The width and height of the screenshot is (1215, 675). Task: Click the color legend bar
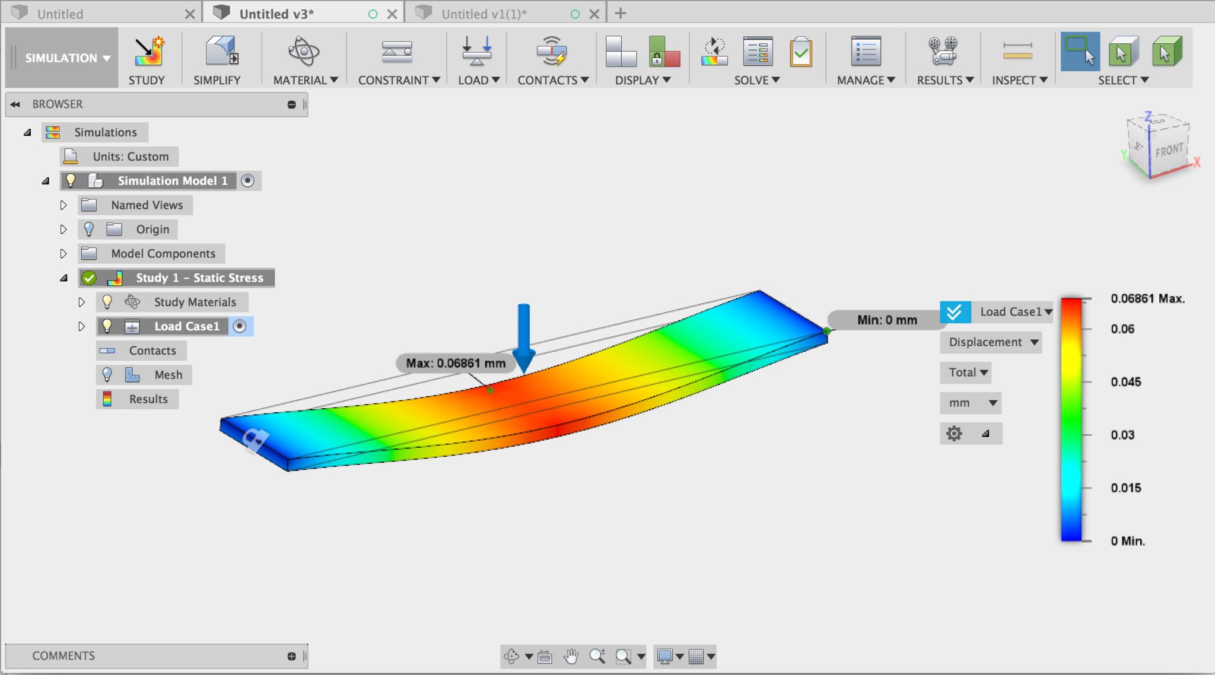click(x=1071, y=419)
